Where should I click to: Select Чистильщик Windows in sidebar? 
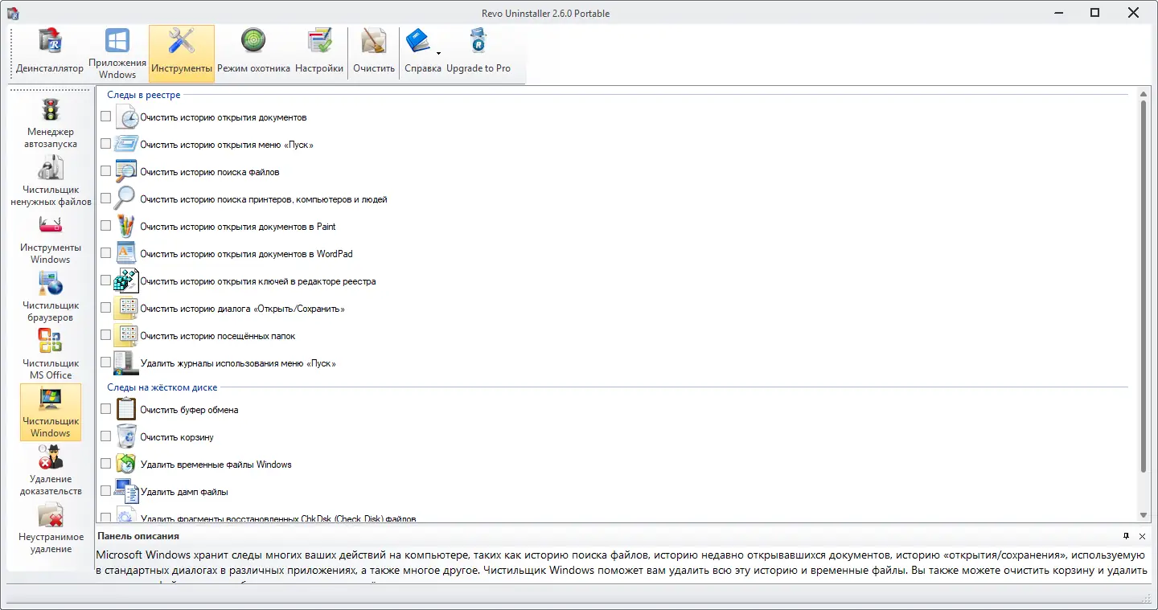[51, 412]
